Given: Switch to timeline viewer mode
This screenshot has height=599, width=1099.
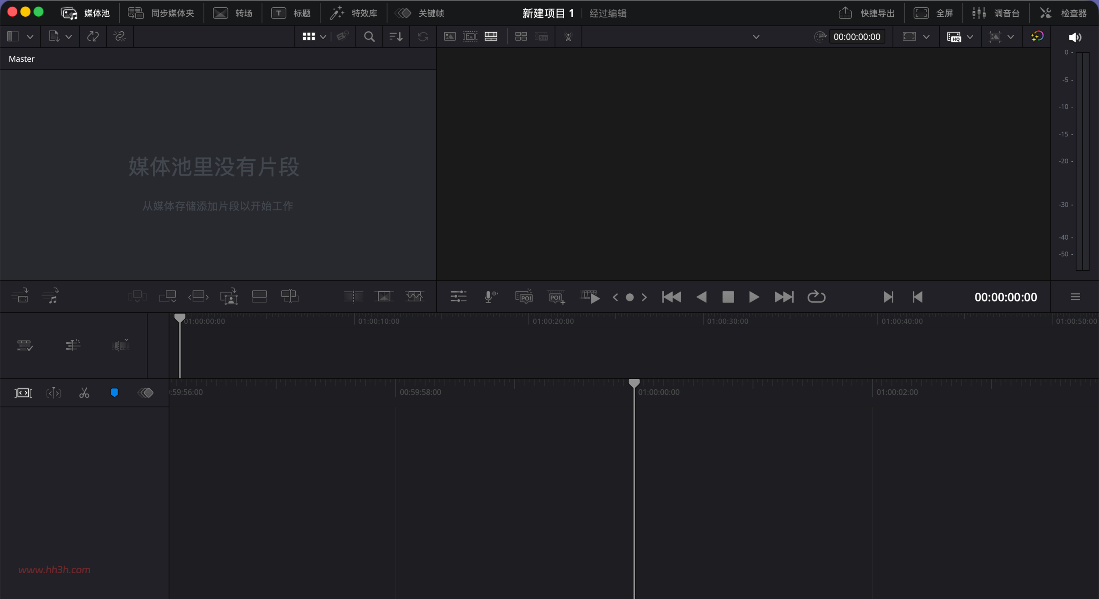Looking at the screenshot, I should pyautogui.click(x=491, y=36).
